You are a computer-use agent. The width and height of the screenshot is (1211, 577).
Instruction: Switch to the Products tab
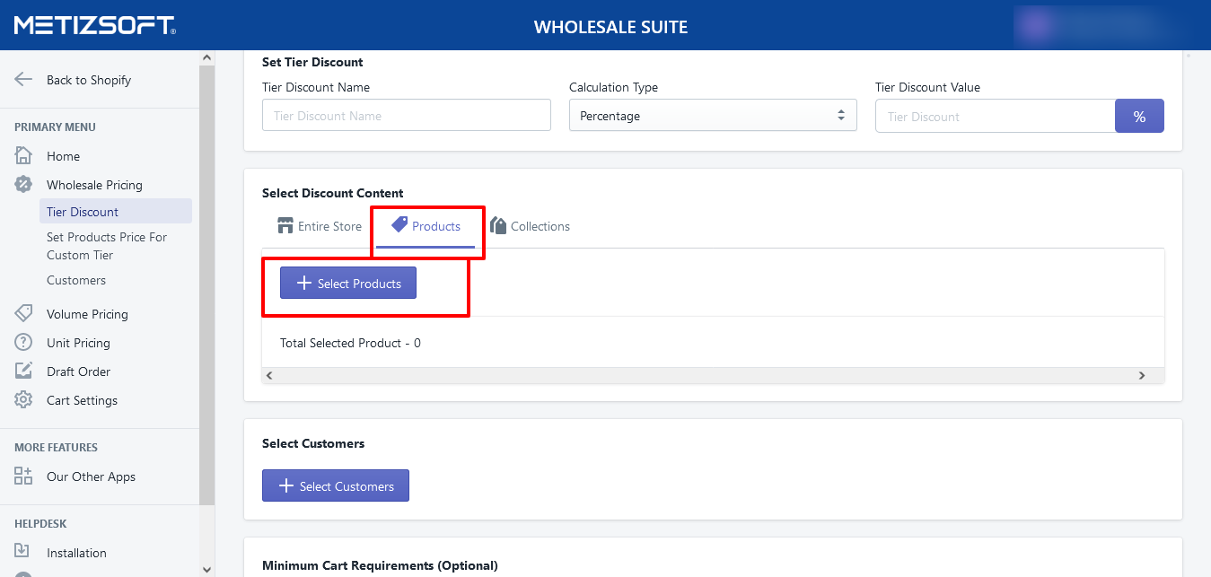[426, 226]
